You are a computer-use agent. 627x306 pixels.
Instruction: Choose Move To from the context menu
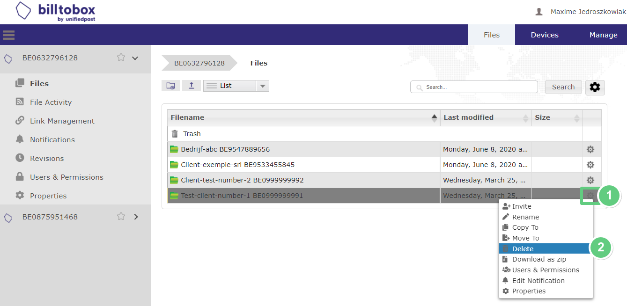coord(546,238)
